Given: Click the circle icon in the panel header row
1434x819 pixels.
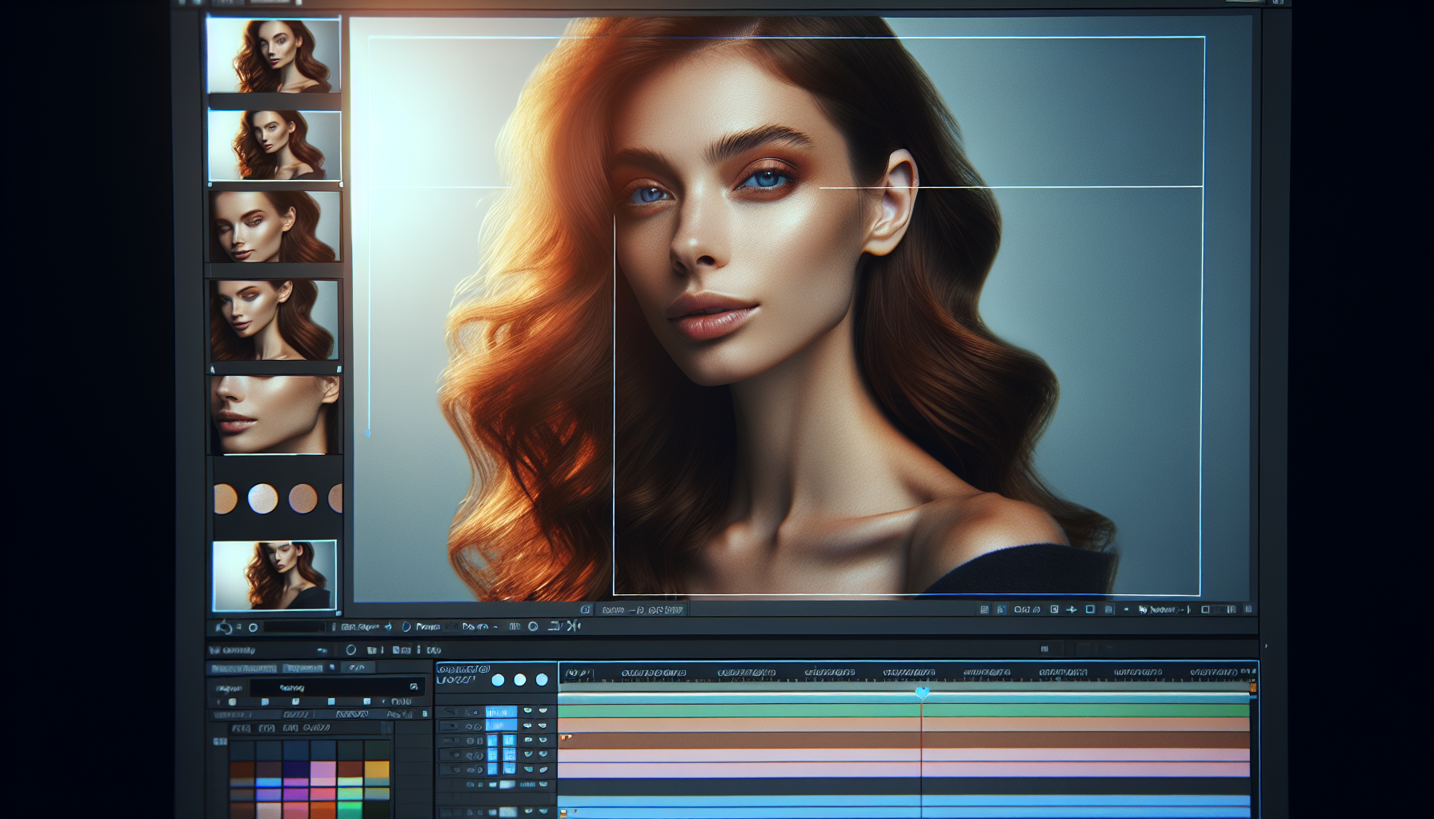Looking at the screenshot, I should point(350,650).
